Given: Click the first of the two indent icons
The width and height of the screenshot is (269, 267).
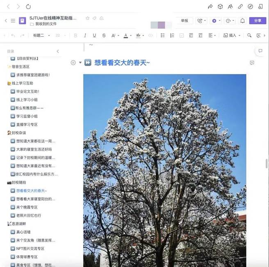Looking at the screenshot, I should tap(191, 36).
